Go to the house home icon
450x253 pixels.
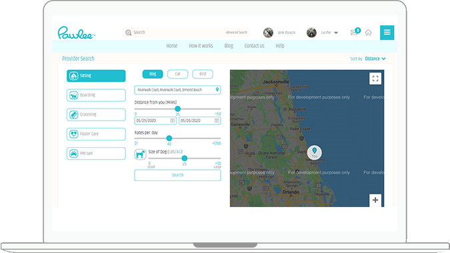(368, 33)
